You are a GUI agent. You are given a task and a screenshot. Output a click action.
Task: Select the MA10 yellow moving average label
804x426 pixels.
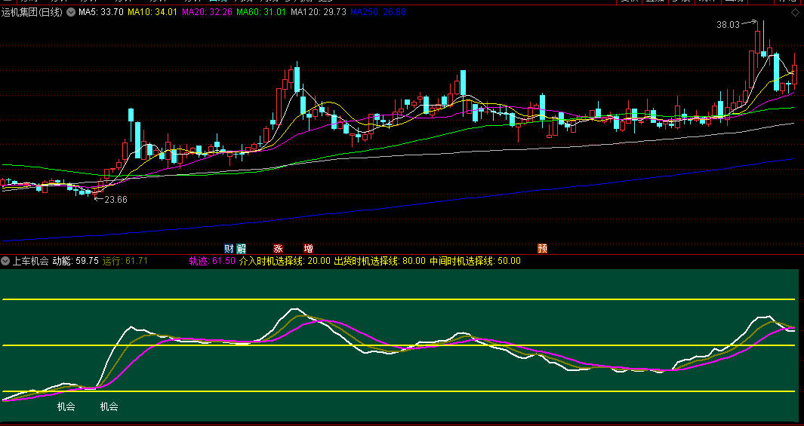pos(152,12)
